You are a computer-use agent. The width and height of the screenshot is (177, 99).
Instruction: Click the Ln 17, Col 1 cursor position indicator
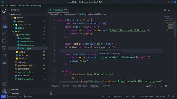(107, 97)
